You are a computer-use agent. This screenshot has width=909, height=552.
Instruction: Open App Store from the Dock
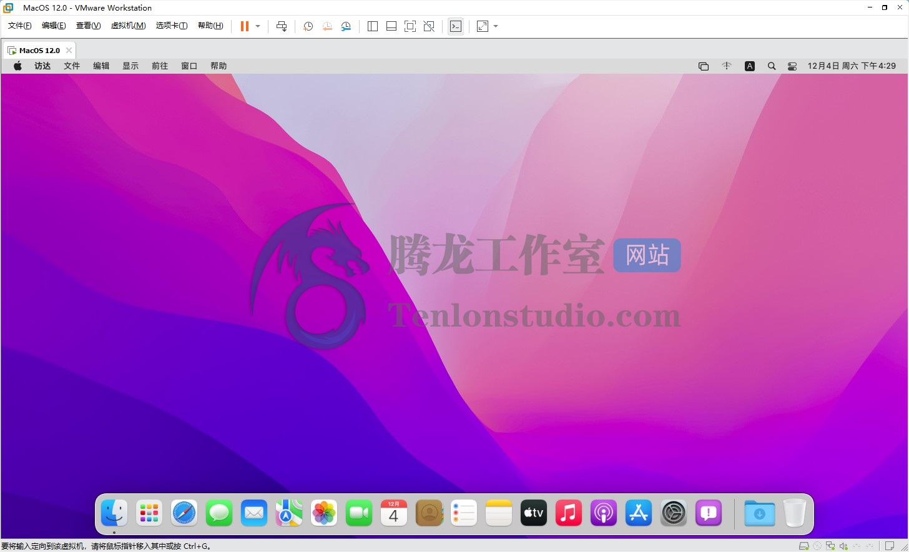(x=639, y=513)
